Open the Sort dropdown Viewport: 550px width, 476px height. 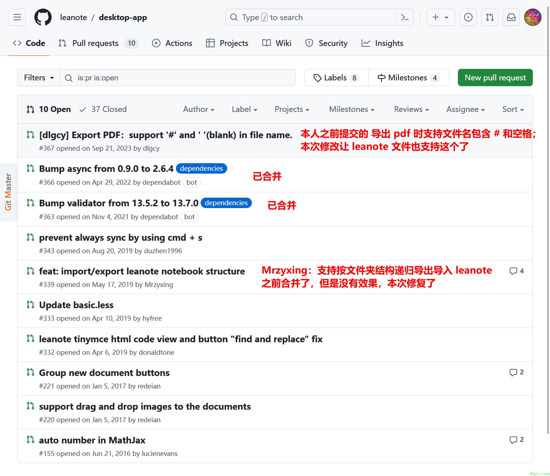tap(513, 109)
